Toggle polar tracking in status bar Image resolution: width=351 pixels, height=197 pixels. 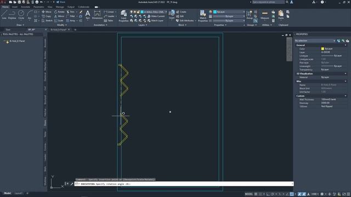click(x=273, y=194)
